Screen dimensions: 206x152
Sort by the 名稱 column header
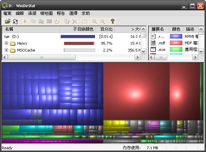point(31,29)
